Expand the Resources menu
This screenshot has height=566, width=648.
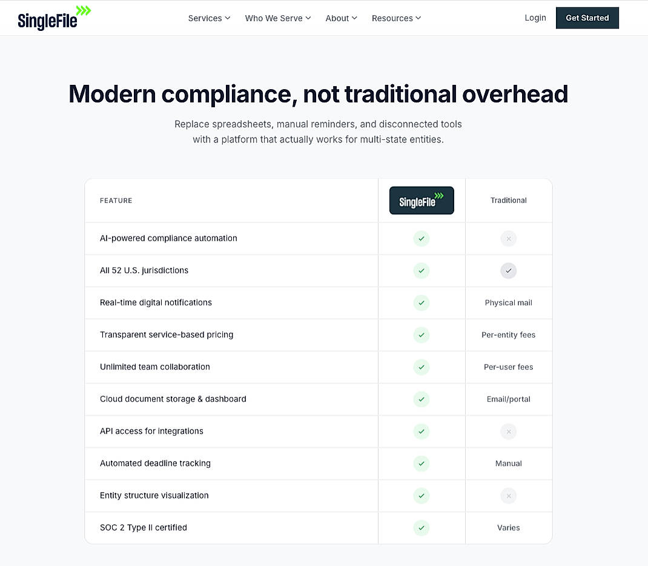[x=396, y=18]
